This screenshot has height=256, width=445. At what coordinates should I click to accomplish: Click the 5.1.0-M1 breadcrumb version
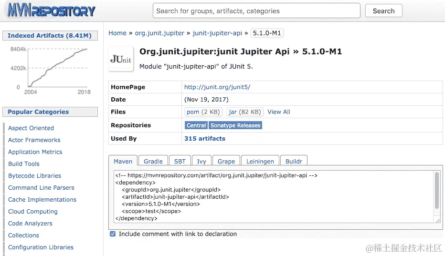(x=267, y=33)
